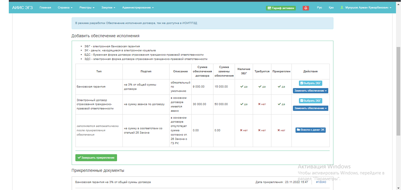Click Внести с денег ЭК button
The width and height of the screenshot is (404, 190).
pos(310,130)
